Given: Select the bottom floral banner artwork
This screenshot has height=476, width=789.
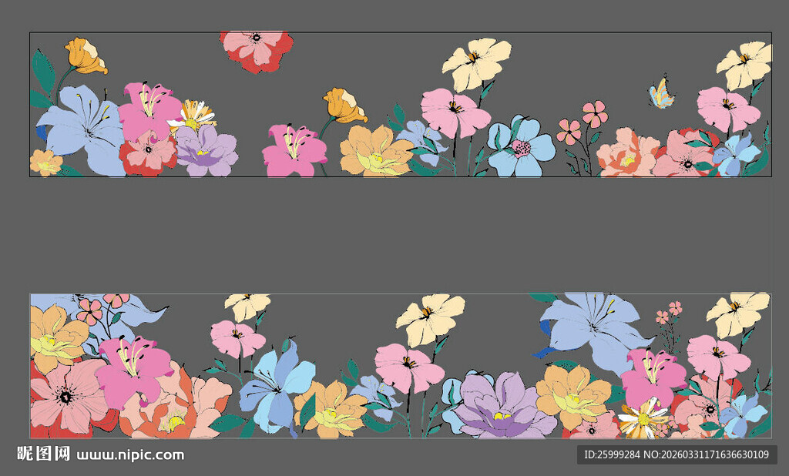Looking at the screenshot, I should click(401, 366).
